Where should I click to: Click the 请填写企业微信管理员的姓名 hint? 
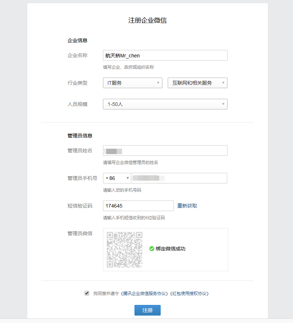[131, 163]
